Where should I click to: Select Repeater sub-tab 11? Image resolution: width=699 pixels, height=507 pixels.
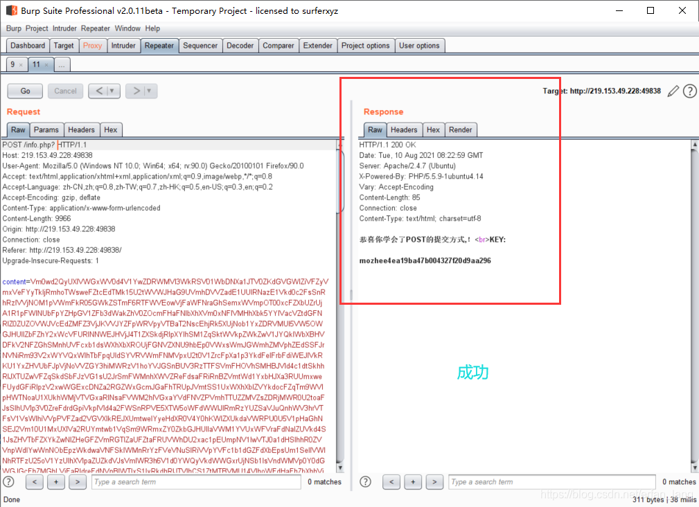[x=37, y=64]
